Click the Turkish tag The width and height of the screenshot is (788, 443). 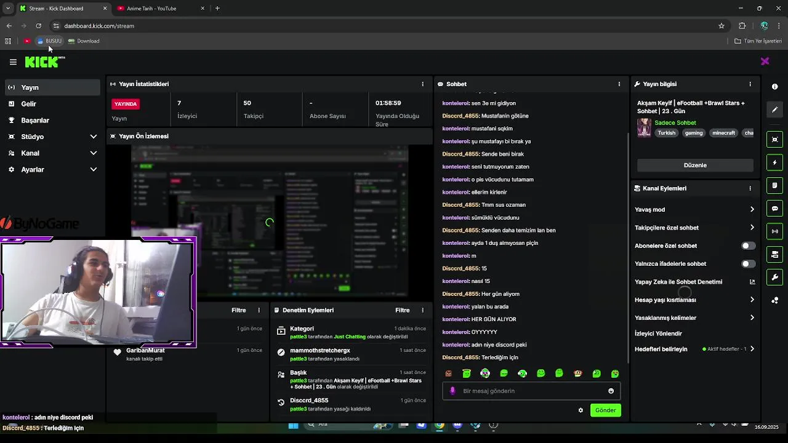click(666, 133)
